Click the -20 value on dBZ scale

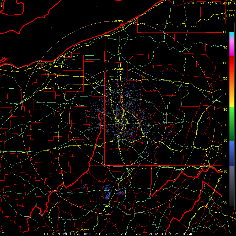[x=224, y=187]
